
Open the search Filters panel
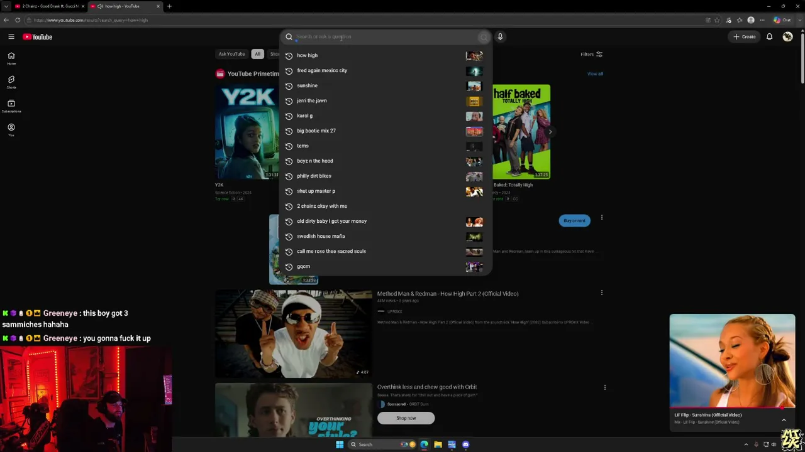click(591, 55)
